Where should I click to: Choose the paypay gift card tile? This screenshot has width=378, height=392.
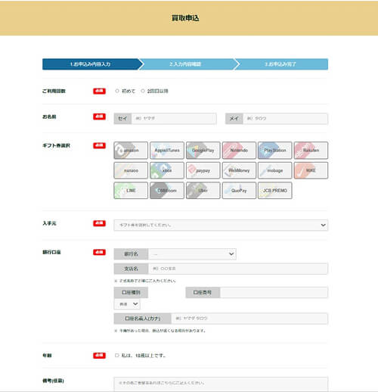click(x=203, y=170)
